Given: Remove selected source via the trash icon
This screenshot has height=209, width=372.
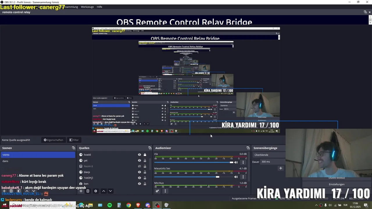Looking at the screenshot, I should tap(88, 191).
